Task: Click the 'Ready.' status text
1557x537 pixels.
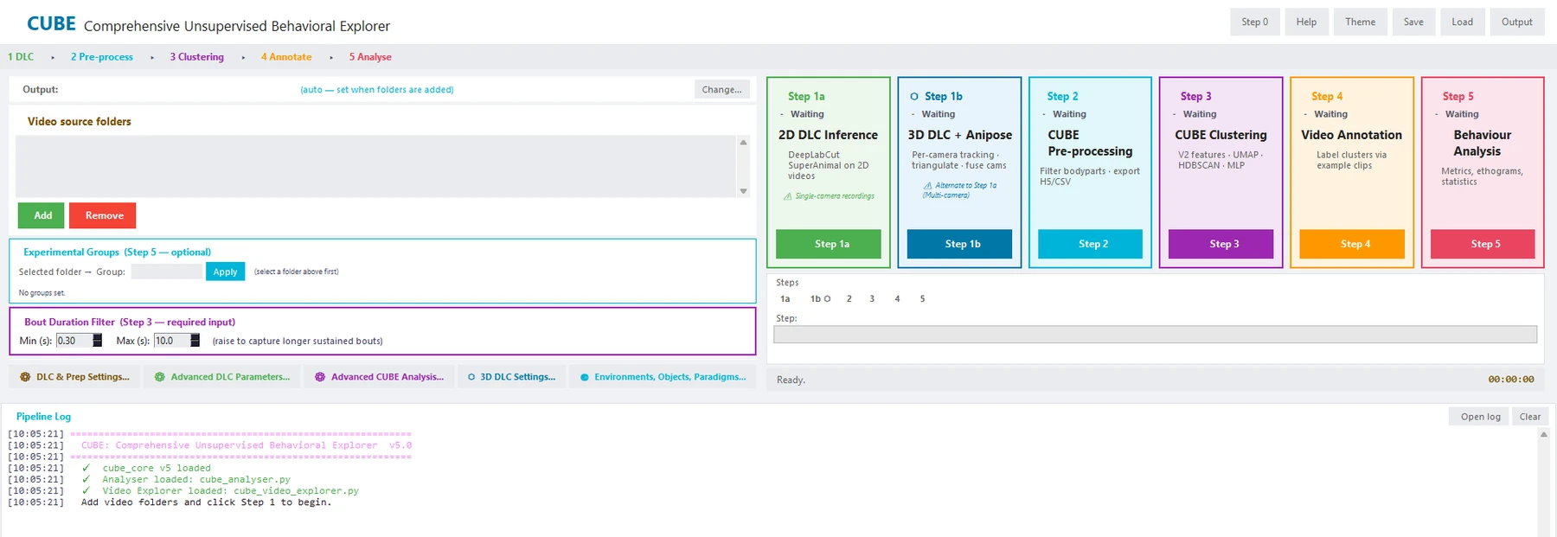Action: tap(791, 380)
